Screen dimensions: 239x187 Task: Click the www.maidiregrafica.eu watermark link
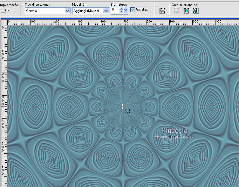click(173, 136)
